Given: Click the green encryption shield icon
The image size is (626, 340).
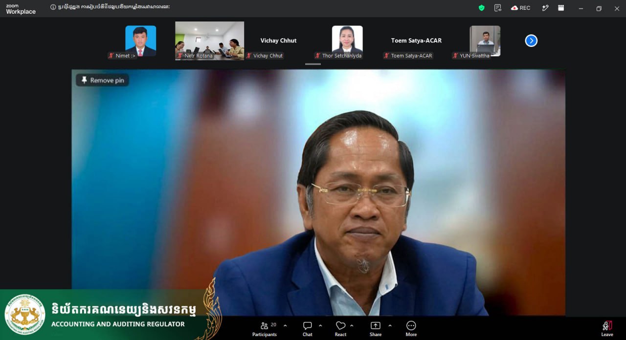Looking at the screenshot, I should 481,8.
